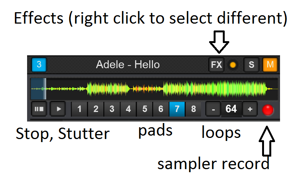Image resolution: width=293 pixels, height=176 pixels.
Task: Click the red sampler record button
Action: 268,109
